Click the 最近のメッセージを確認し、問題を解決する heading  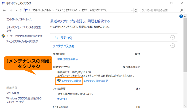[x=80, y=21]
